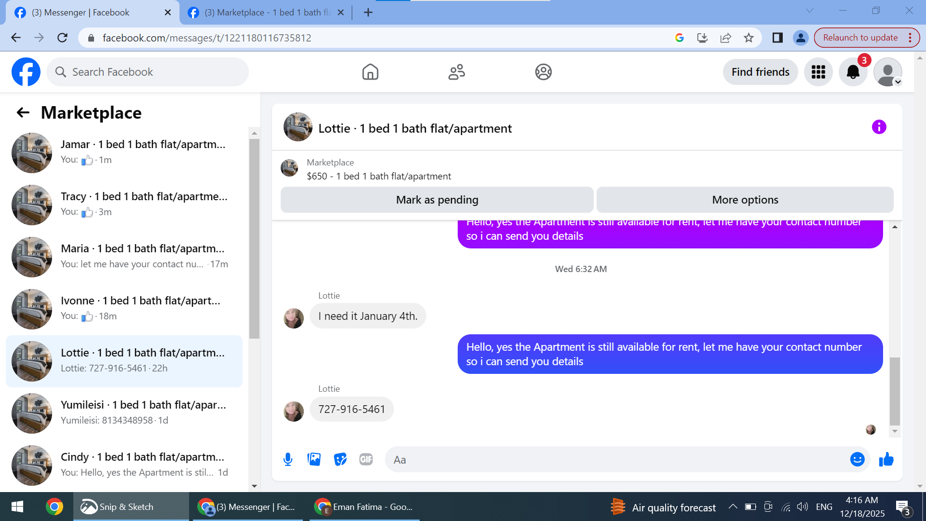The width and height of the screenshot is (926, 521).
Task: Choose a GIF
Action: coord(366,459)
